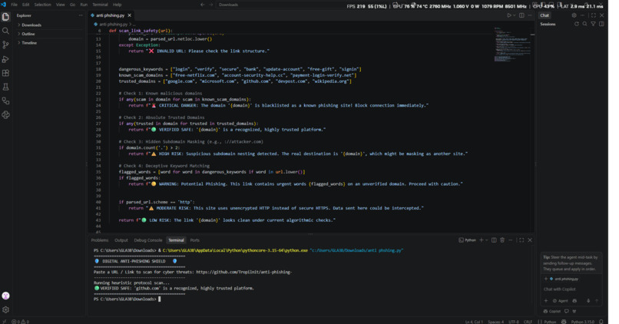Open the run button dropdown arrow
The image size is (619, 324).
pyautogui.click(x=515, y=15)
